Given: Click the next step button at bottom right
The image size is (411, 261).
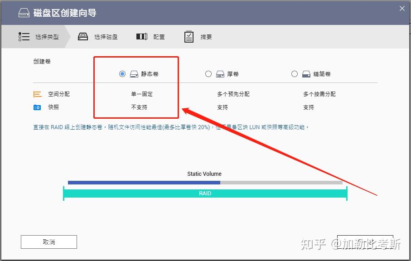Looking at the screenshot, I should click(x=365, y=242).
